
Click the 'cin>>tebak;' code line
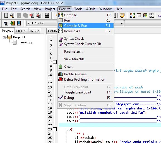85,138
